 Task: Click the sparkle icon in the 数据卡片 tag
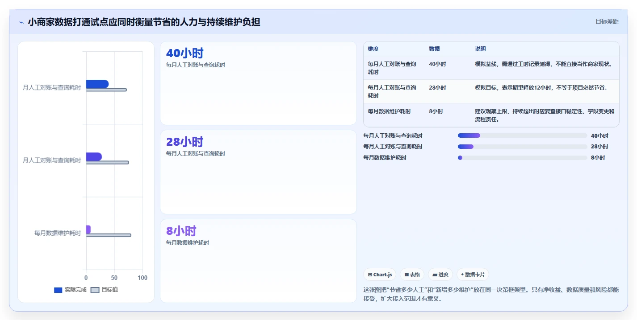(462, 275)
